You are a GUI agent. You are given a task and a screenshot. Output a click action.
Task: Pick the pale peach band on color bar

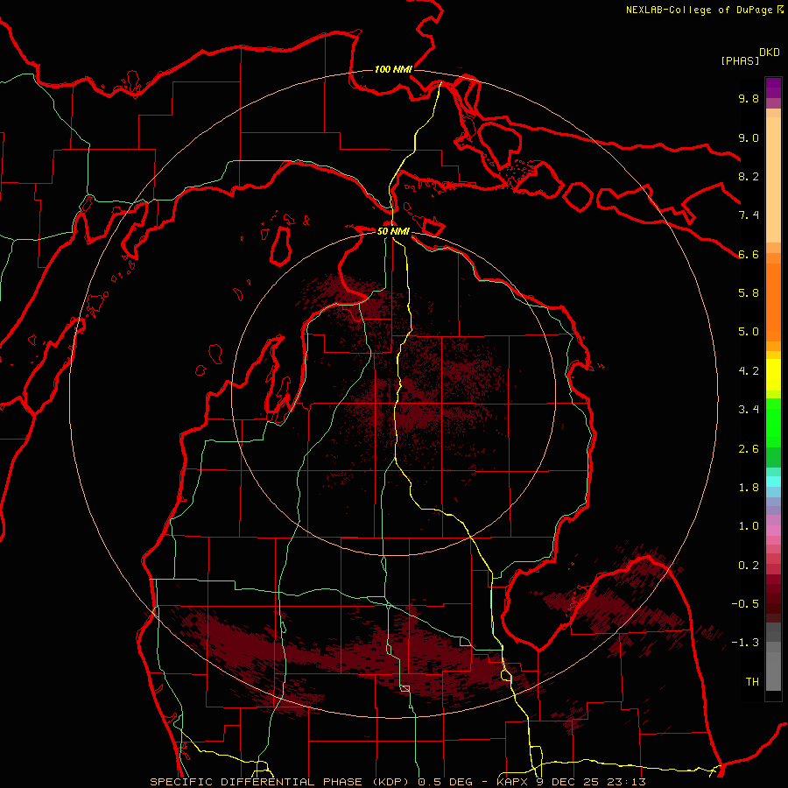pos(773,179)
